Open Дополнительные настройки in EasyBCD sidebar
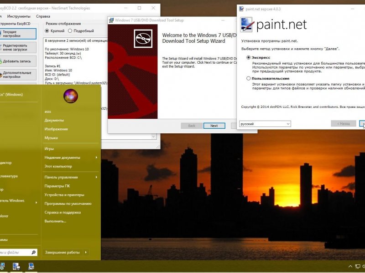The image size is (365, 273). (18, 75)
